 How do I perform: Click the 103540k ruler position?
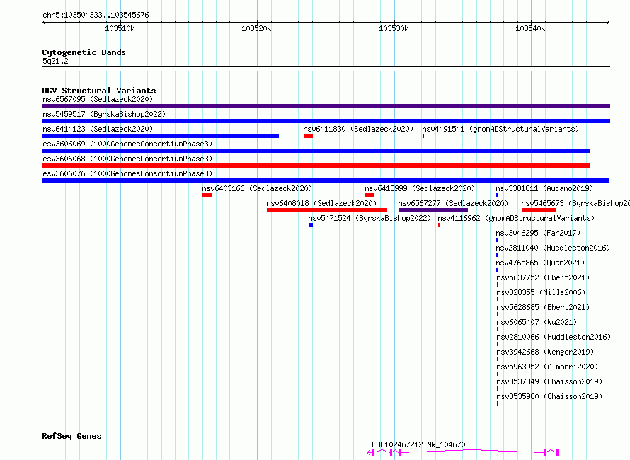530,28
